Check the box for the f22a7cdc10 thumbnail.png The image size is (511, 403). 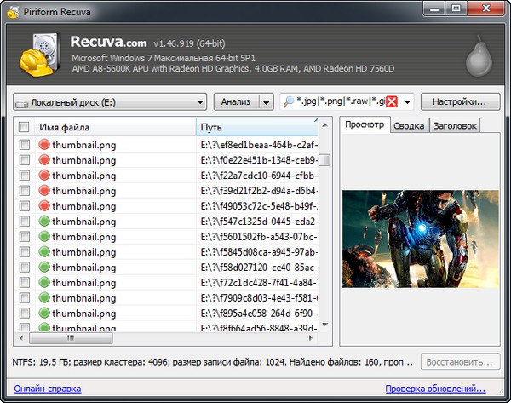(25, 176)
